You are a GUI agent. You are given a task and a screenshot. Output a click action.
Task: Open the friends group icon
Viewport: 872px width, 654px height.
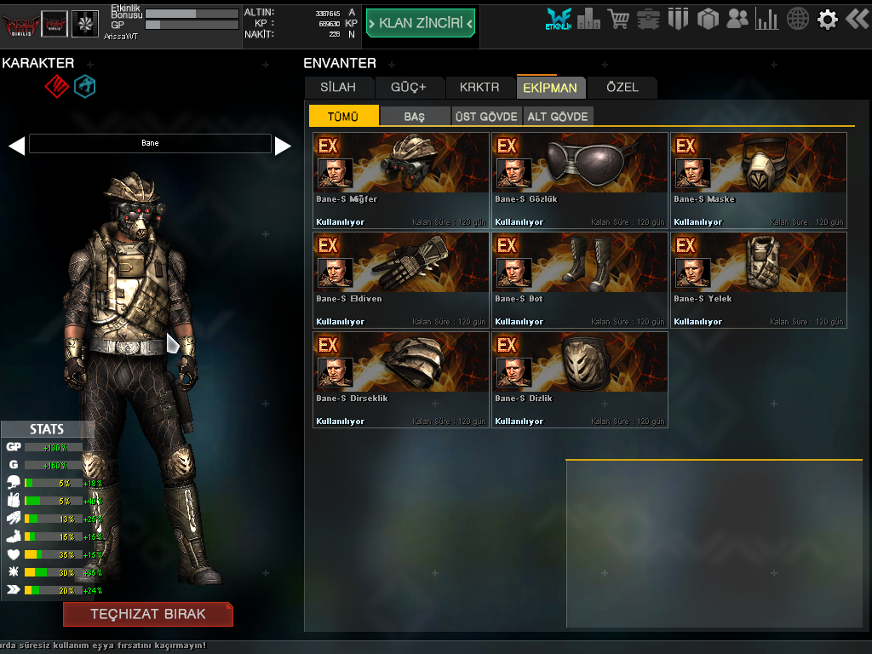click(737, 20)
